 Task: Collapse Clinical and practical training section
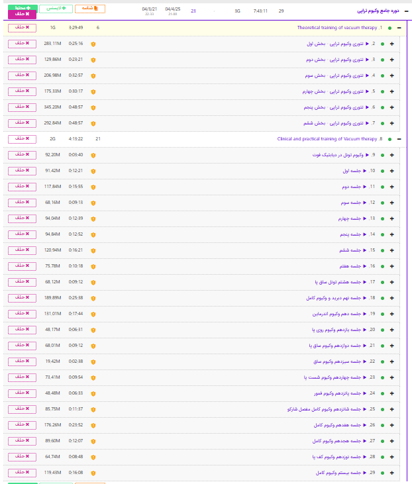point(399,139)
